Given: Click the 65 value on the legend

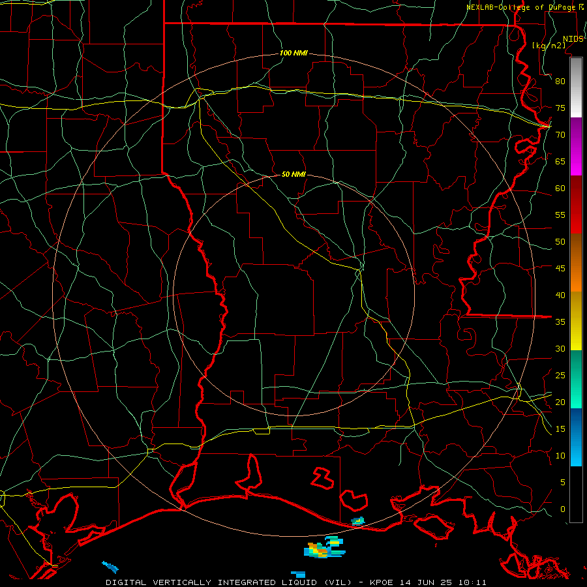Looking at the screenshot, I should 560,161.
